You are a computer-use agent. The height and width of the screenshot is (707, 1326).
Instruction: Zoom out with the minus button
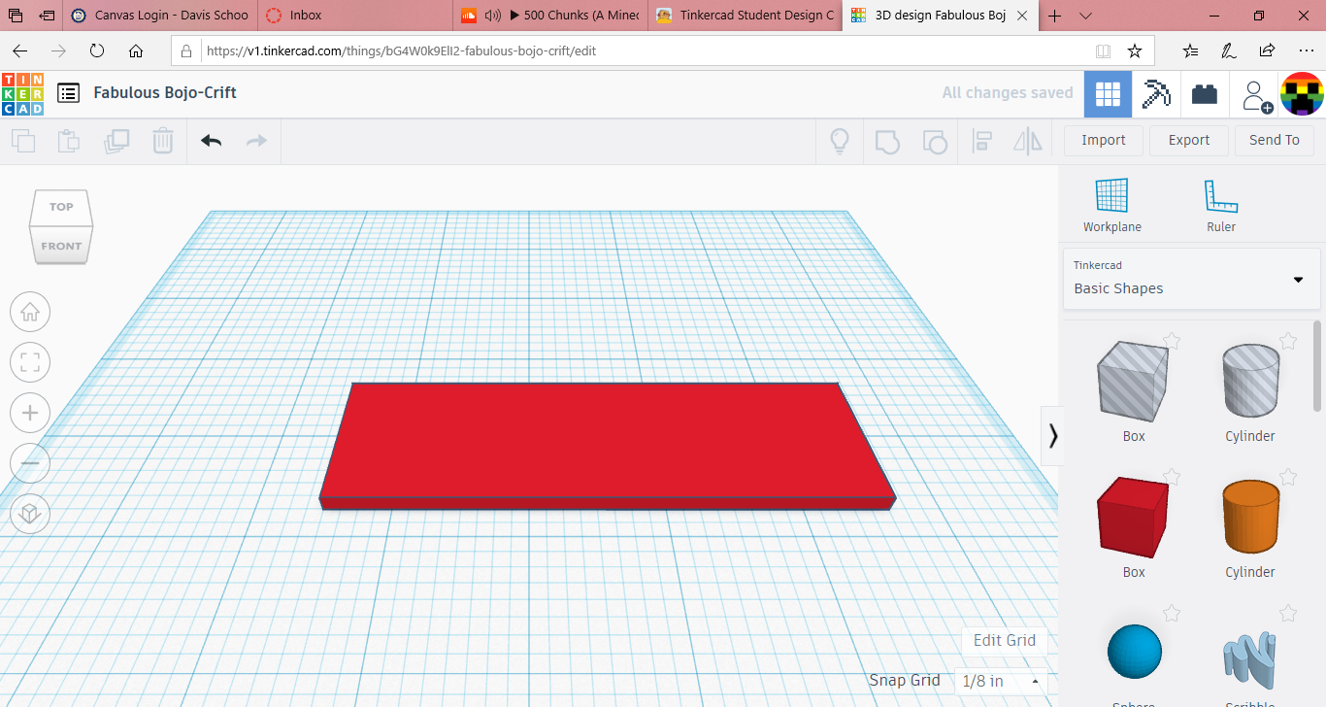pos(30,463)
